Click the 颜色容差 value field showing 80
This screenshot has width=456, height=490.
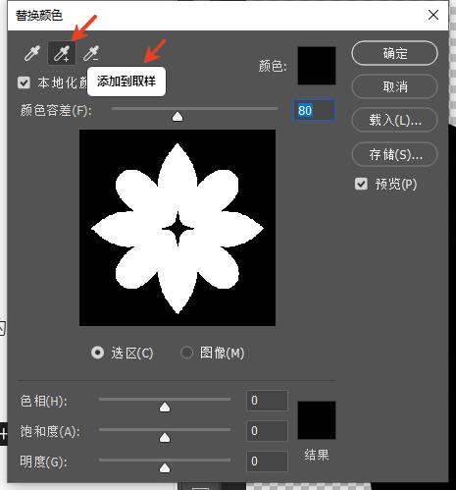coord(314,110)
